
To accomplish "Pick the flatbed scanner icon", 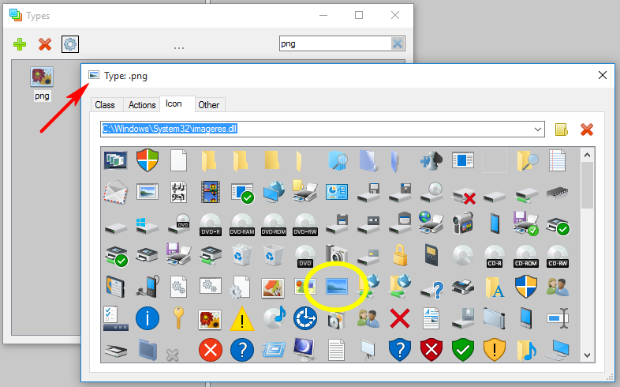I will pyautogui.click(x=116, y=351).
